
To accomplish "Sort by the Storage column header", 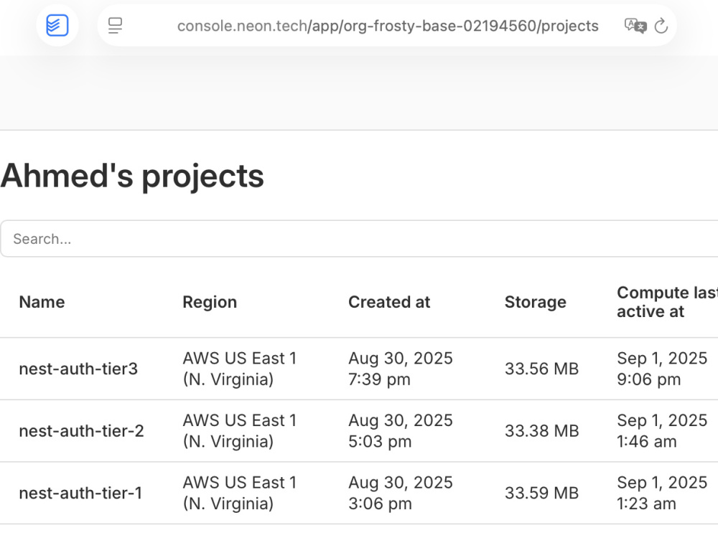I will point(536,302).
